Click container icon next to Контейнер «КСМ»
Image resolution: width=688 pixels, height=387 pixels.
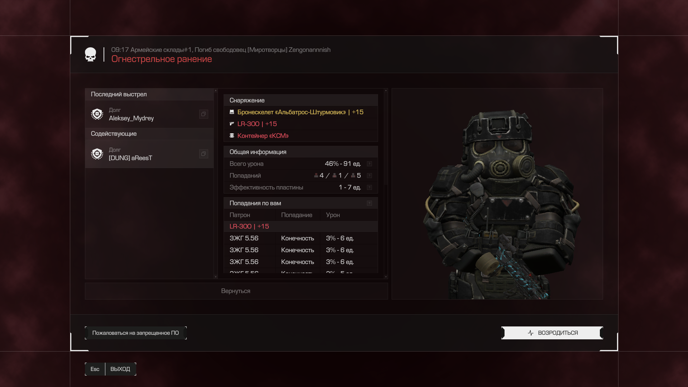[x=232, y=136]
